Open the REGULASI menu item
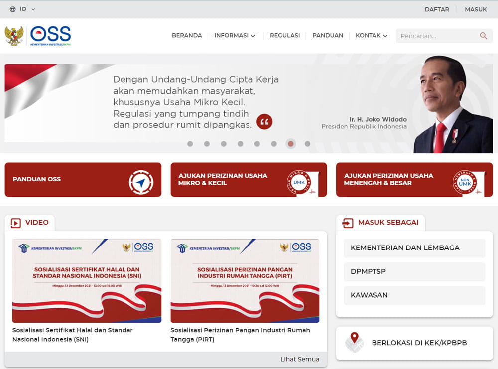 point(285,35)
